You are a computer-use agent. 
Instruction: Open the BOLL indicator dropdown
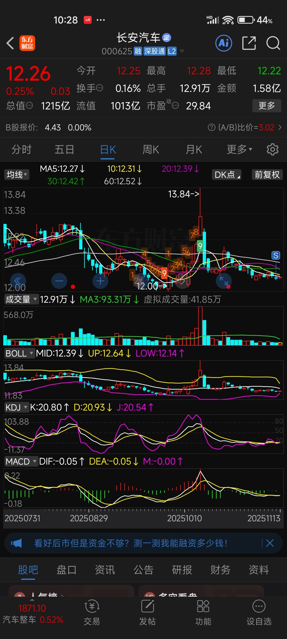point(20,353)
